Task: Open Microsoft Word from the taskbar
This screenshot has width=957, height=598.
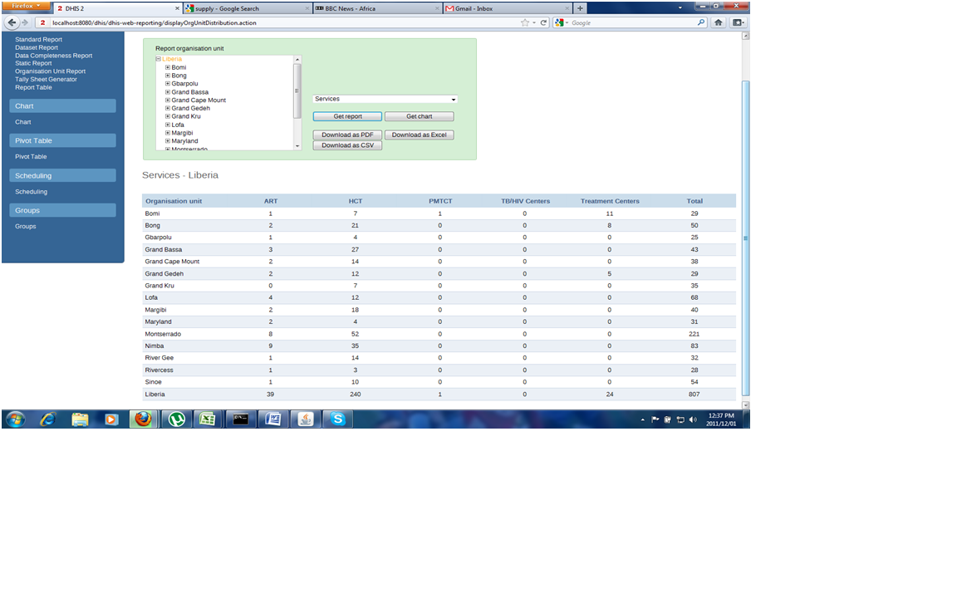Action: click(x=272, y=419)
